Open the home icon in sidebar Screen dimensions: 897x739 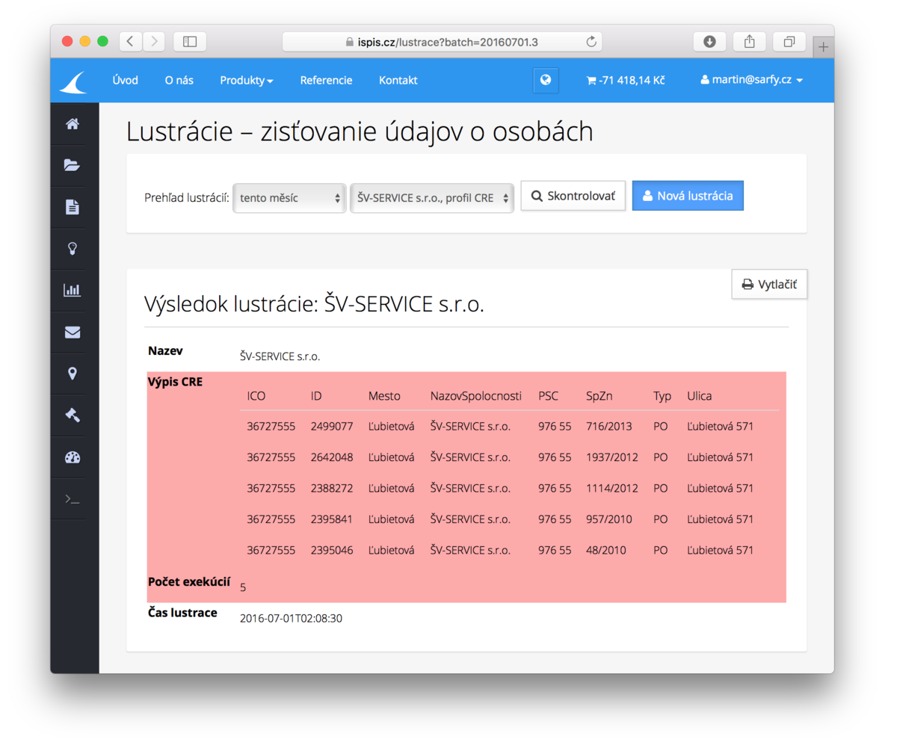tap(73, 125)
